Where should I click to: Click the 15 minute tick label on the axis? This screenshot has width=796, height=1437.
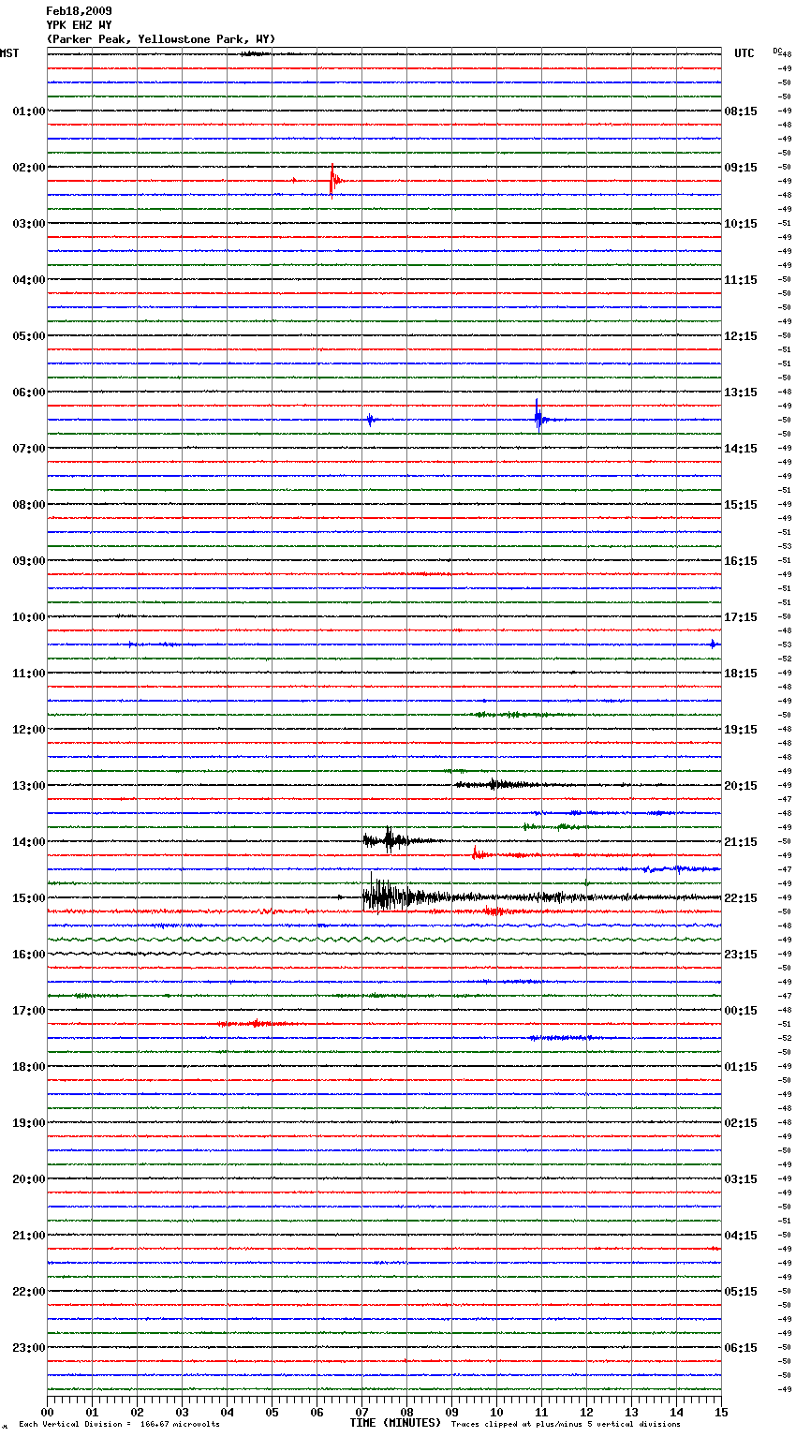[721, 1412]
